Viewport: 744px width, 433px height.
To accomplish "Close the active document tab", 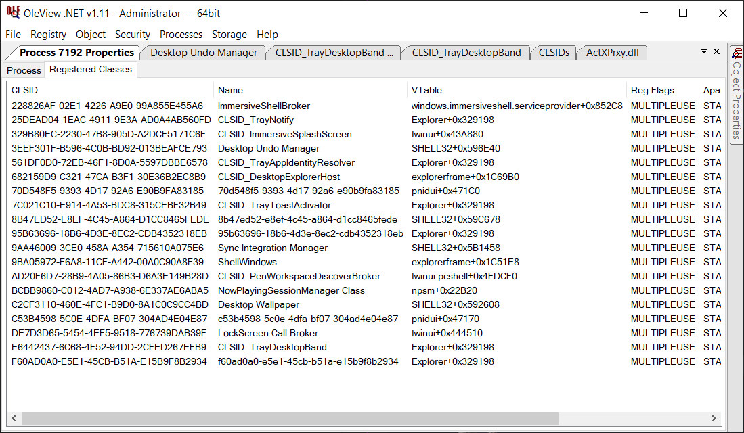I will (x=716, y=51).
